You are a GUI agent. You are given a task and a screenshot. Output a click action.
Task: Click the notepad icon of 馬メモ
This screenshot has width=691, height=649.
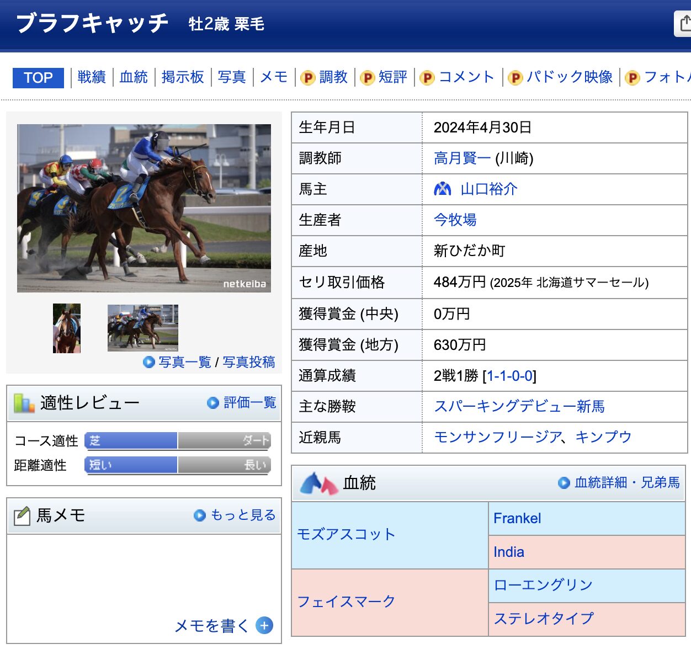click(22, 515)
